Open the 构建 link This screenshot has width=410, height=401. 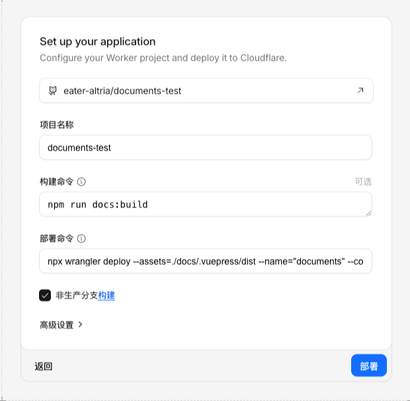[106, 295]
